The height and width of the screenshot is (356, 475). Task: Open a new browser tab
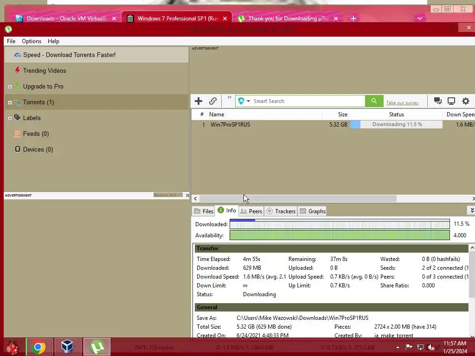(353, 19)
